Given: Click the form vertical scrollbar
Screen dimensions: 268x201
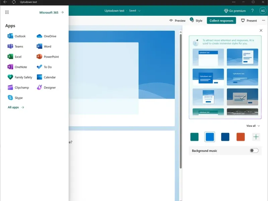Looking at the screenshot, I should click(181, 101).
